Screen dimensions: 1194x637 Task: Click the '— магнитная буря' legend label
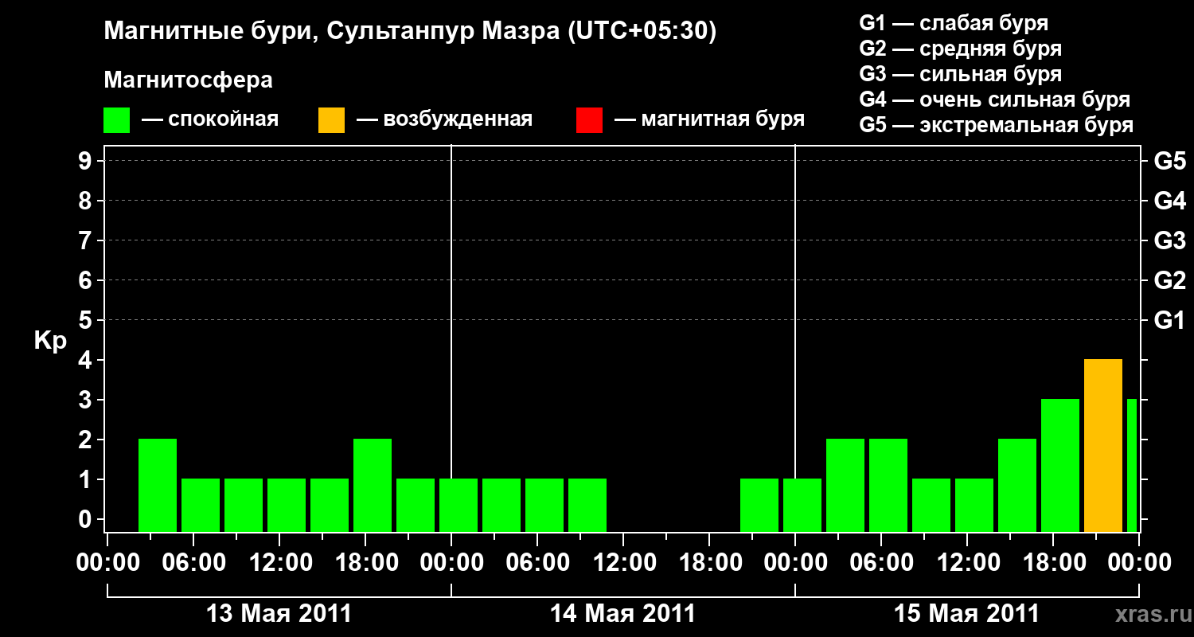(710, 119)
